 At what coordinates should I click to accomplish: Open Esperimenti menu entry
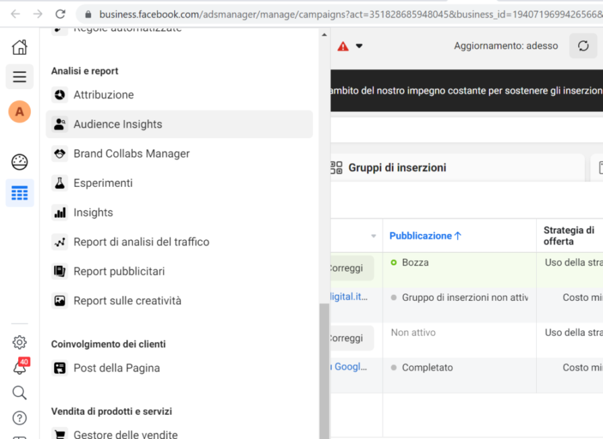coord(179,183)
